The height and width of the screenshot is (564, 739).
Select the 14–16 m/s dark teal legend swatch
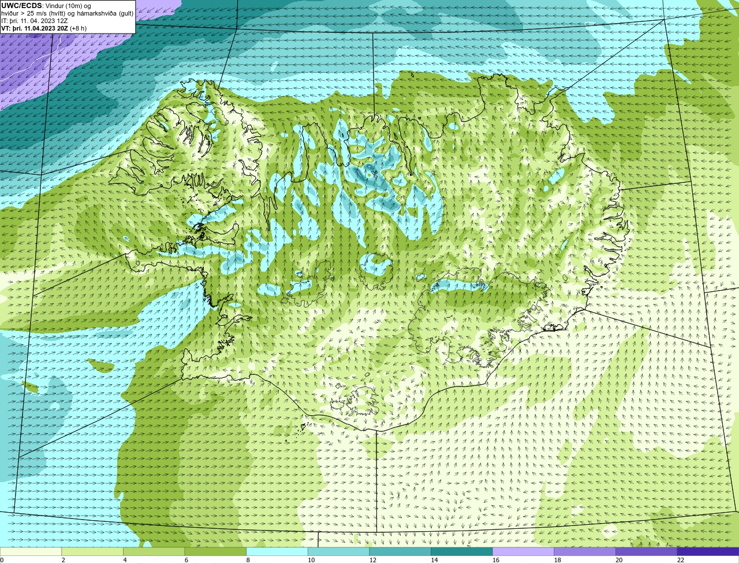[x=461, y=551]
